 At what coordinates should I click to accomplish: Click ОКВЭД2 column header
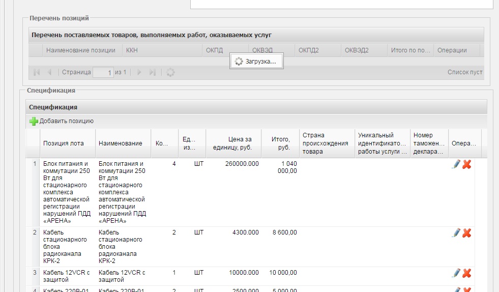point(364,50)
